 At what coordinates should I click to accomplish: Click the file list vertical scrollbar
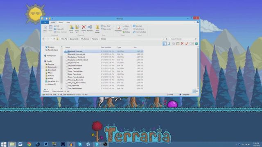[x=198, y=68]
